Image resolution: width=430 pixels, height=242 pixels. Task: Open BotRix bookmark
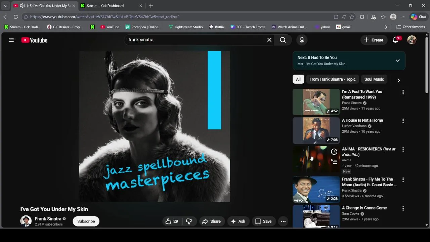(x=217, y=27)
